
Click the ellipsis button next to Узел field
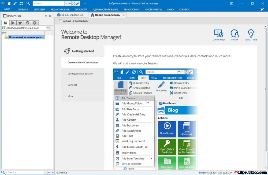click(x=69, y=3)
